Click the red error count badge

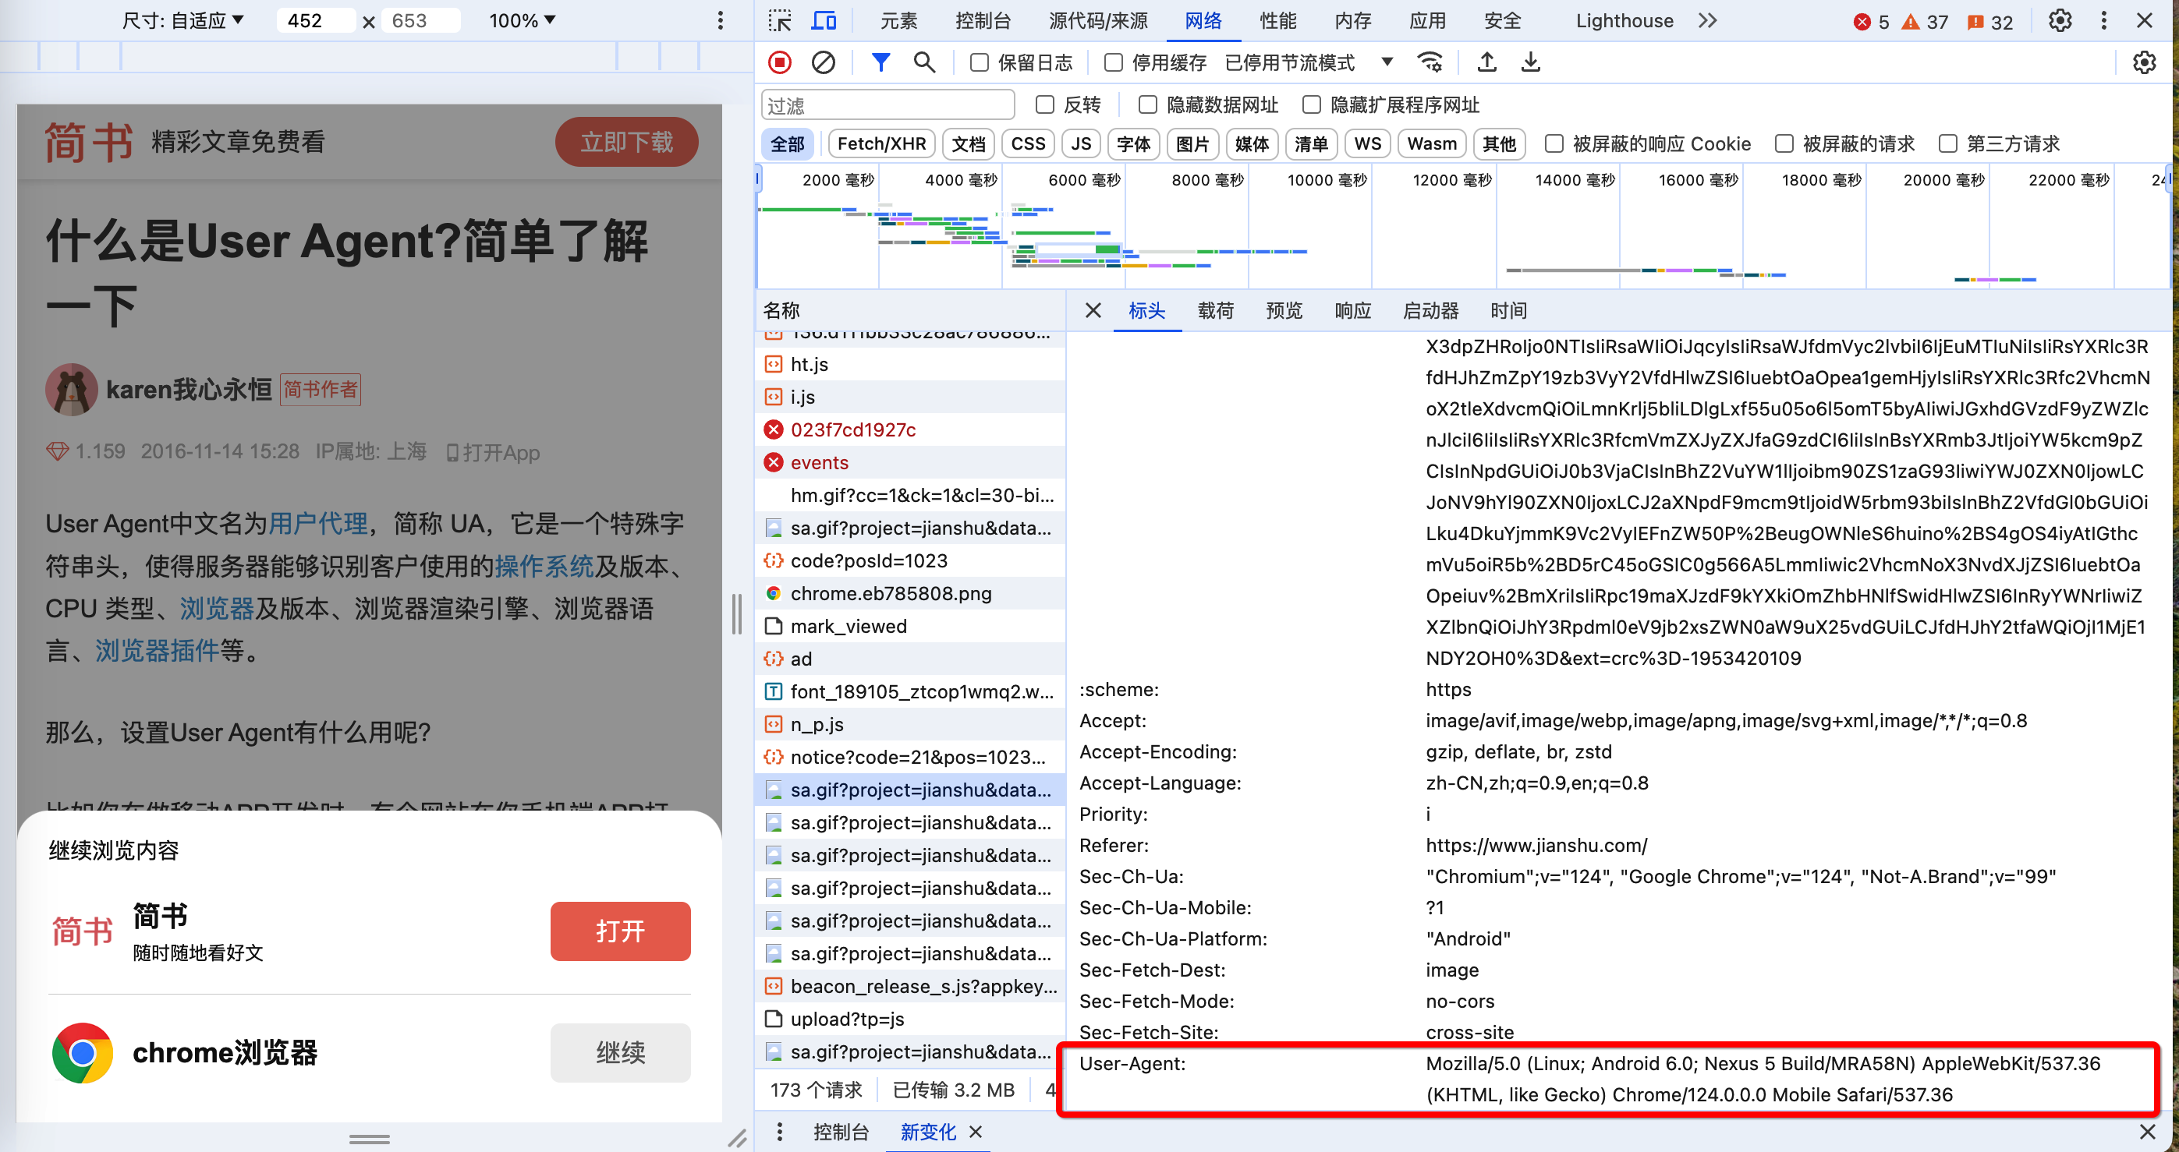coord(1870,22)
